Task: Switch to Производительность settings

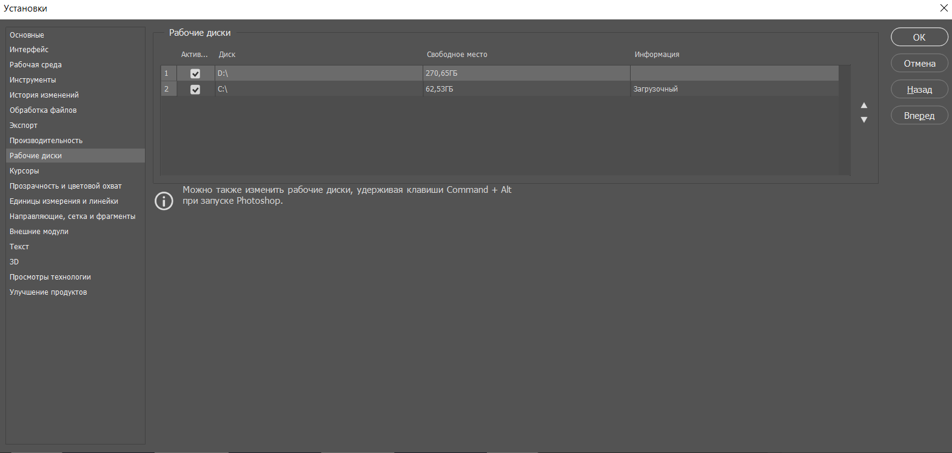Action: click(x=76, y=141)
